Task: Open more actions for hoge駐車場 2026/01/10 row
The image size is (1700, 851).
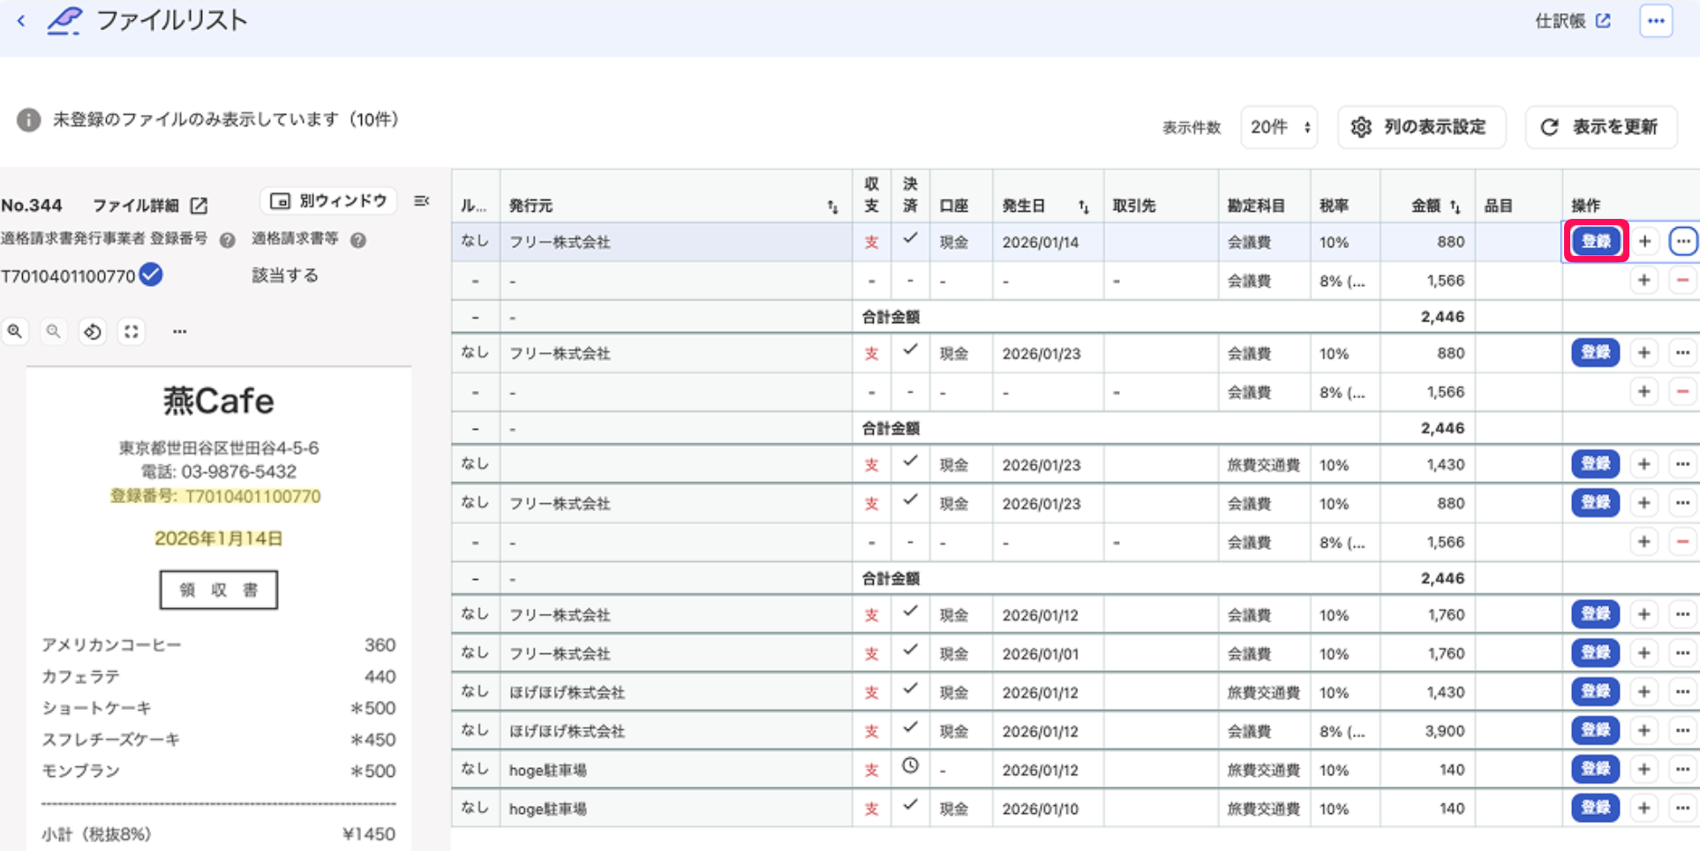Action: click(x=1683, y=808)
